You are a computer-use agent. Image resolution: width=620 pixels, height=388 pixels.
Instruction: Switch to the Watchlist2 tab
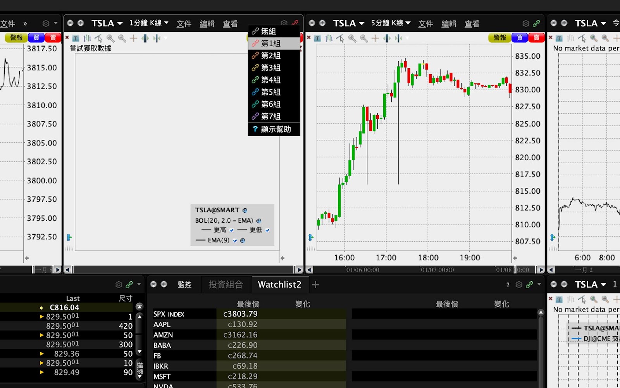point(279,284)
